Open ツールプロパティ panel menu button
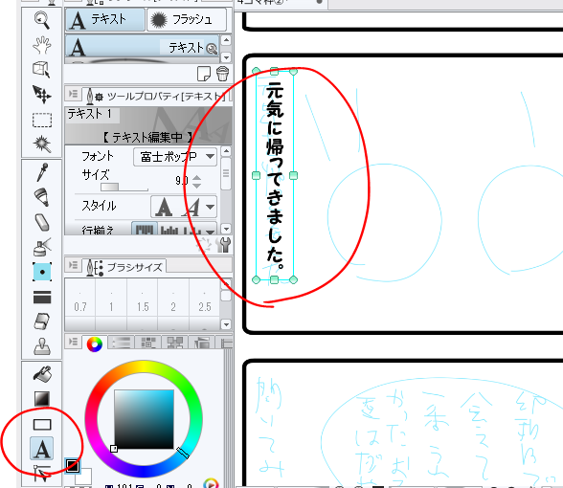 [x=73, y=94]
